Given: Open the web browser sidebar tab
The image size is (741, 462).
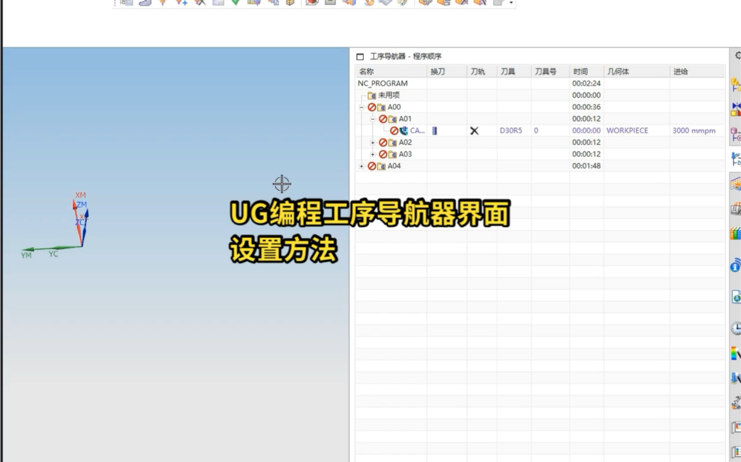Looking at the screenshot, I should click(x=736, y=297).
